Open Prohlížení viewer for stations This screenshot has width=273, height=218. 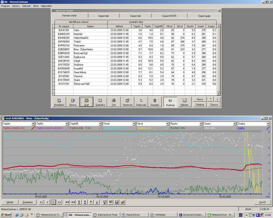click(x=59, y=102)
